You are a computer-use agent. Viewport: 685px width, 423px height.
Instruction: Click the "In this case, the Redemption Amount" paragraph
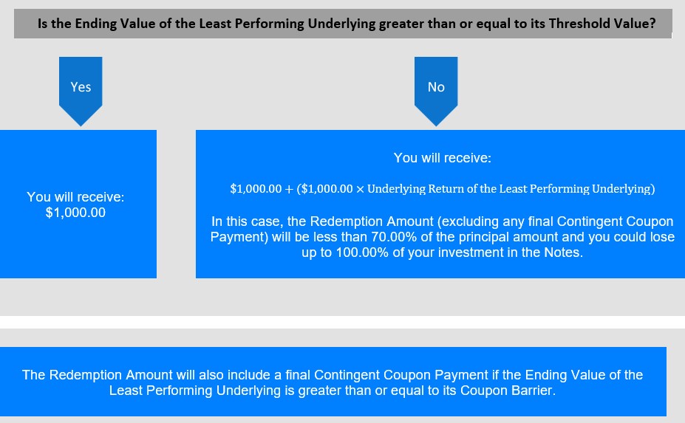click(x=442, y=237)
